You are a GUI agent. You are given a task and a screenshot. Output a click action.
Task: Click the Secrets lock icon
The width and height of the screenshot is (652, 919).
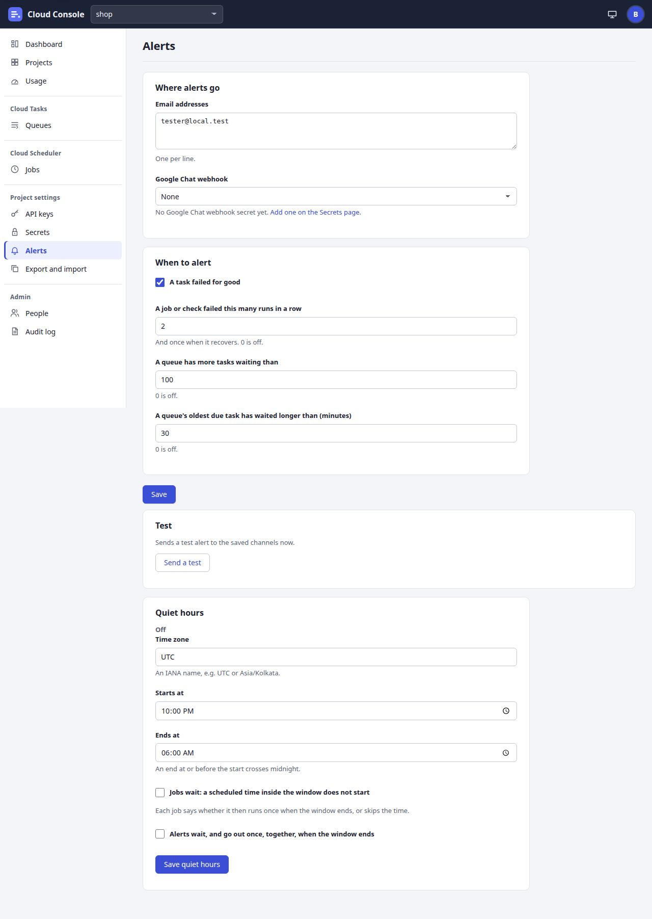[15, 232]
